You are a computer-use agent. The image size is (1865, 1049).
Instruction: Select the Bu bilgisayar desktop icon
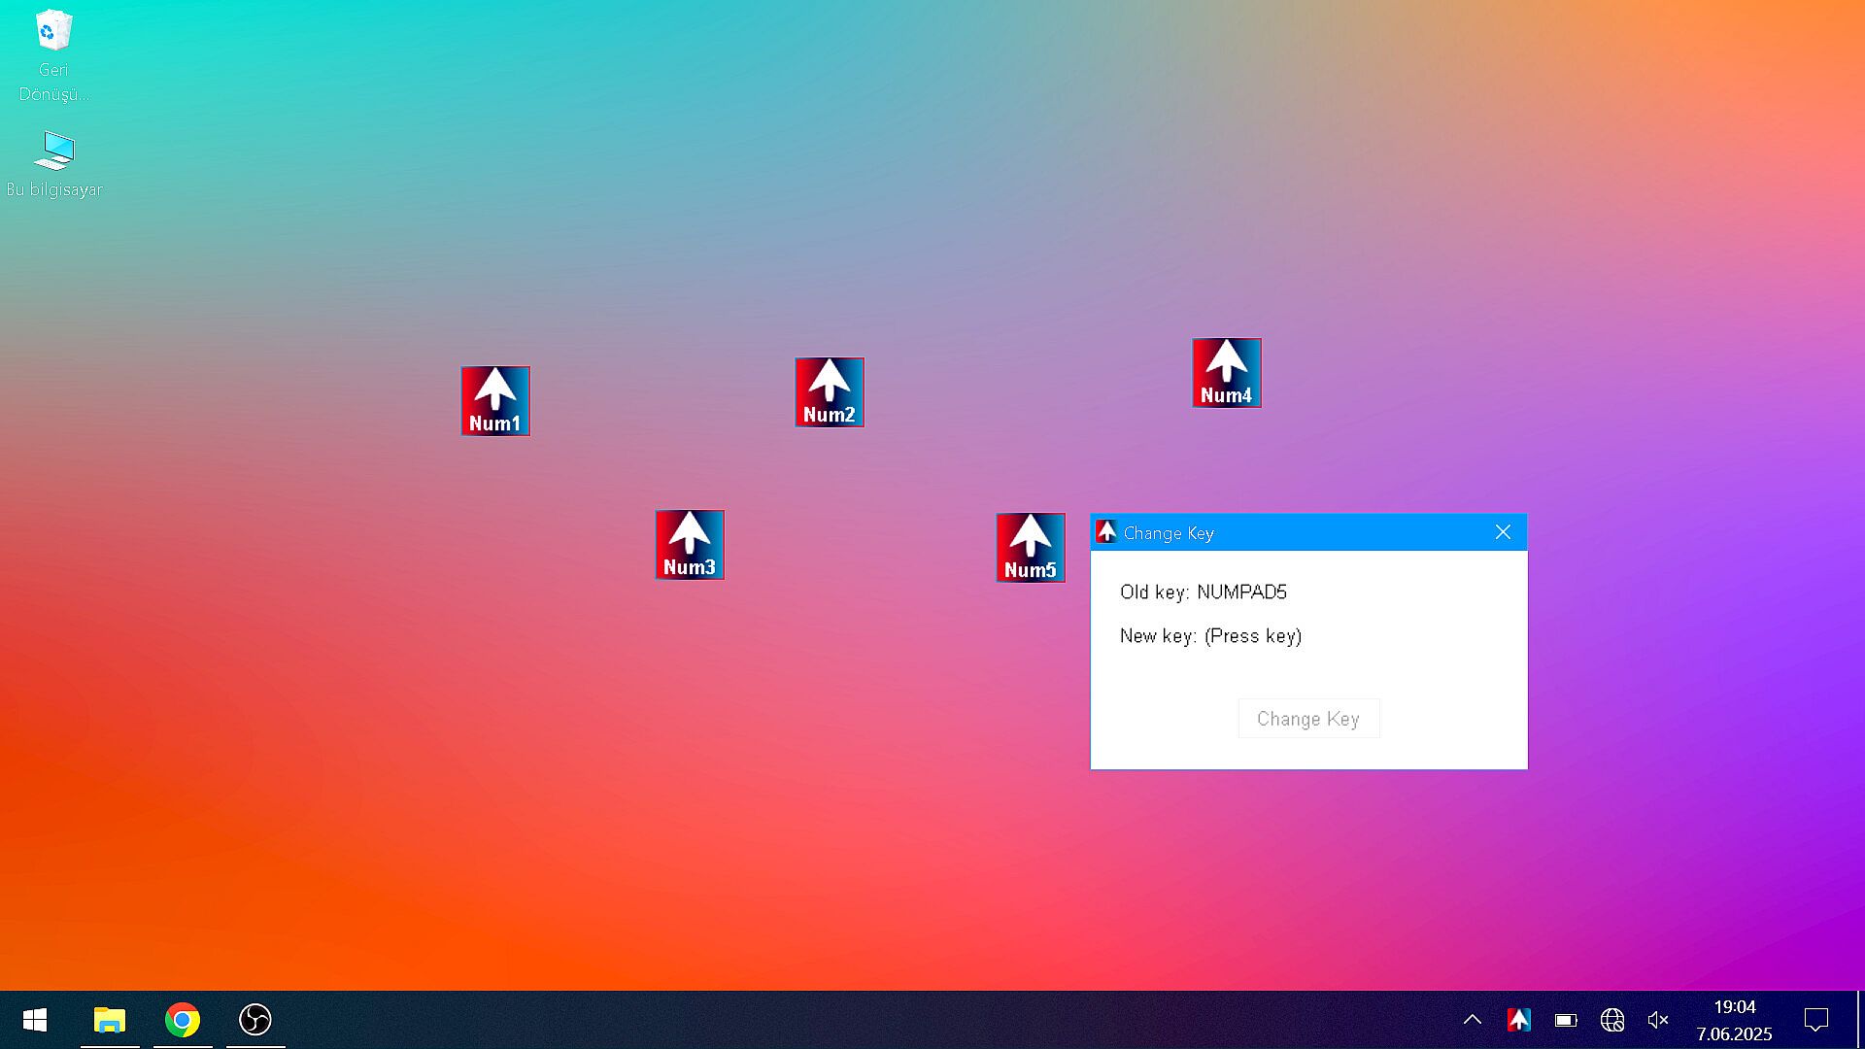pyautogui.click(x=53, y=163)
